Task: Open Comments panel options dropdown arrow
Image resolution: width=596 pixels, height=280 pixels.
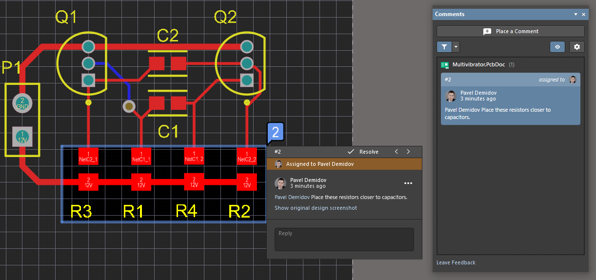Action: pyautogui.click(x=576, y=15)
